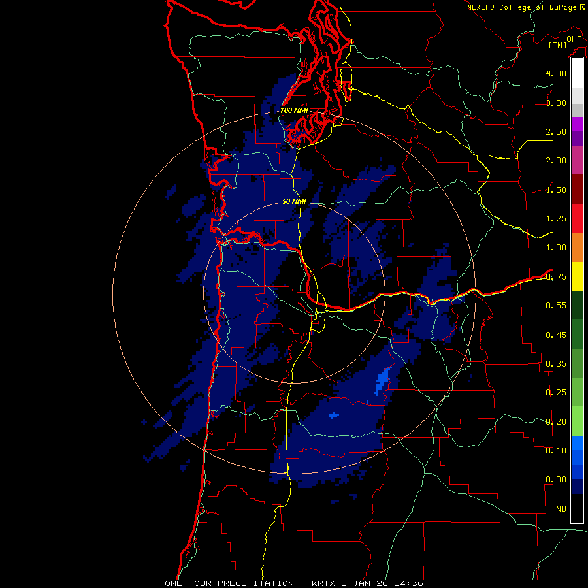Click the ND legend label
Screen dimensions: 588x588
click(x=561, y=509)
